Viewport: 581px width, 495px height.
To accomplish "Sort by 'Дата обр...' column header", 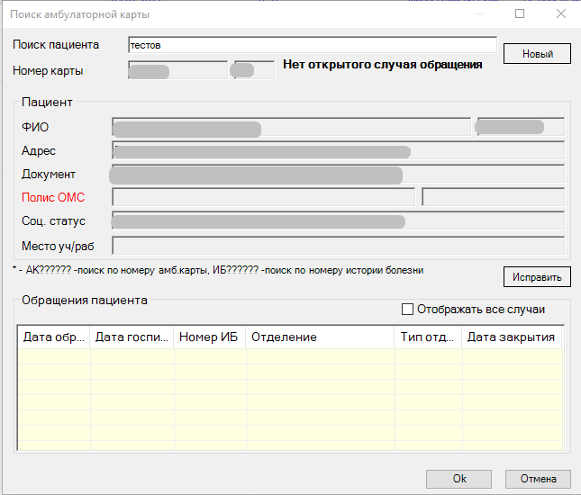I will point(54,337).
